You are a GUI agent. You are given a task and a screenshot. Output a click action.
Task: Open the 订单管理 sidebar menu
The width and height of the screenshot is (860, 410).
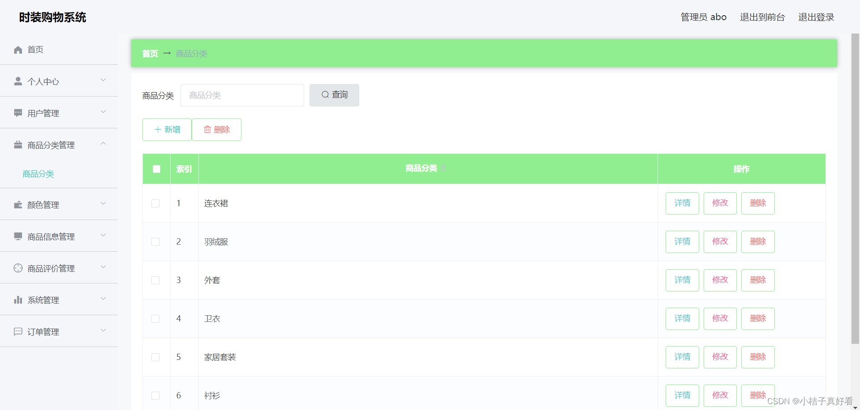(59, 331)
